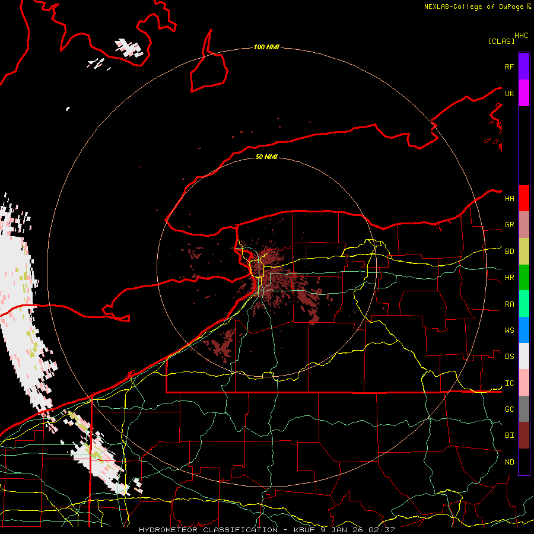The image size is (534, 534).
Task: Click the 'GC' legend label
Action: pyautogui.click(x=509, y=409)
